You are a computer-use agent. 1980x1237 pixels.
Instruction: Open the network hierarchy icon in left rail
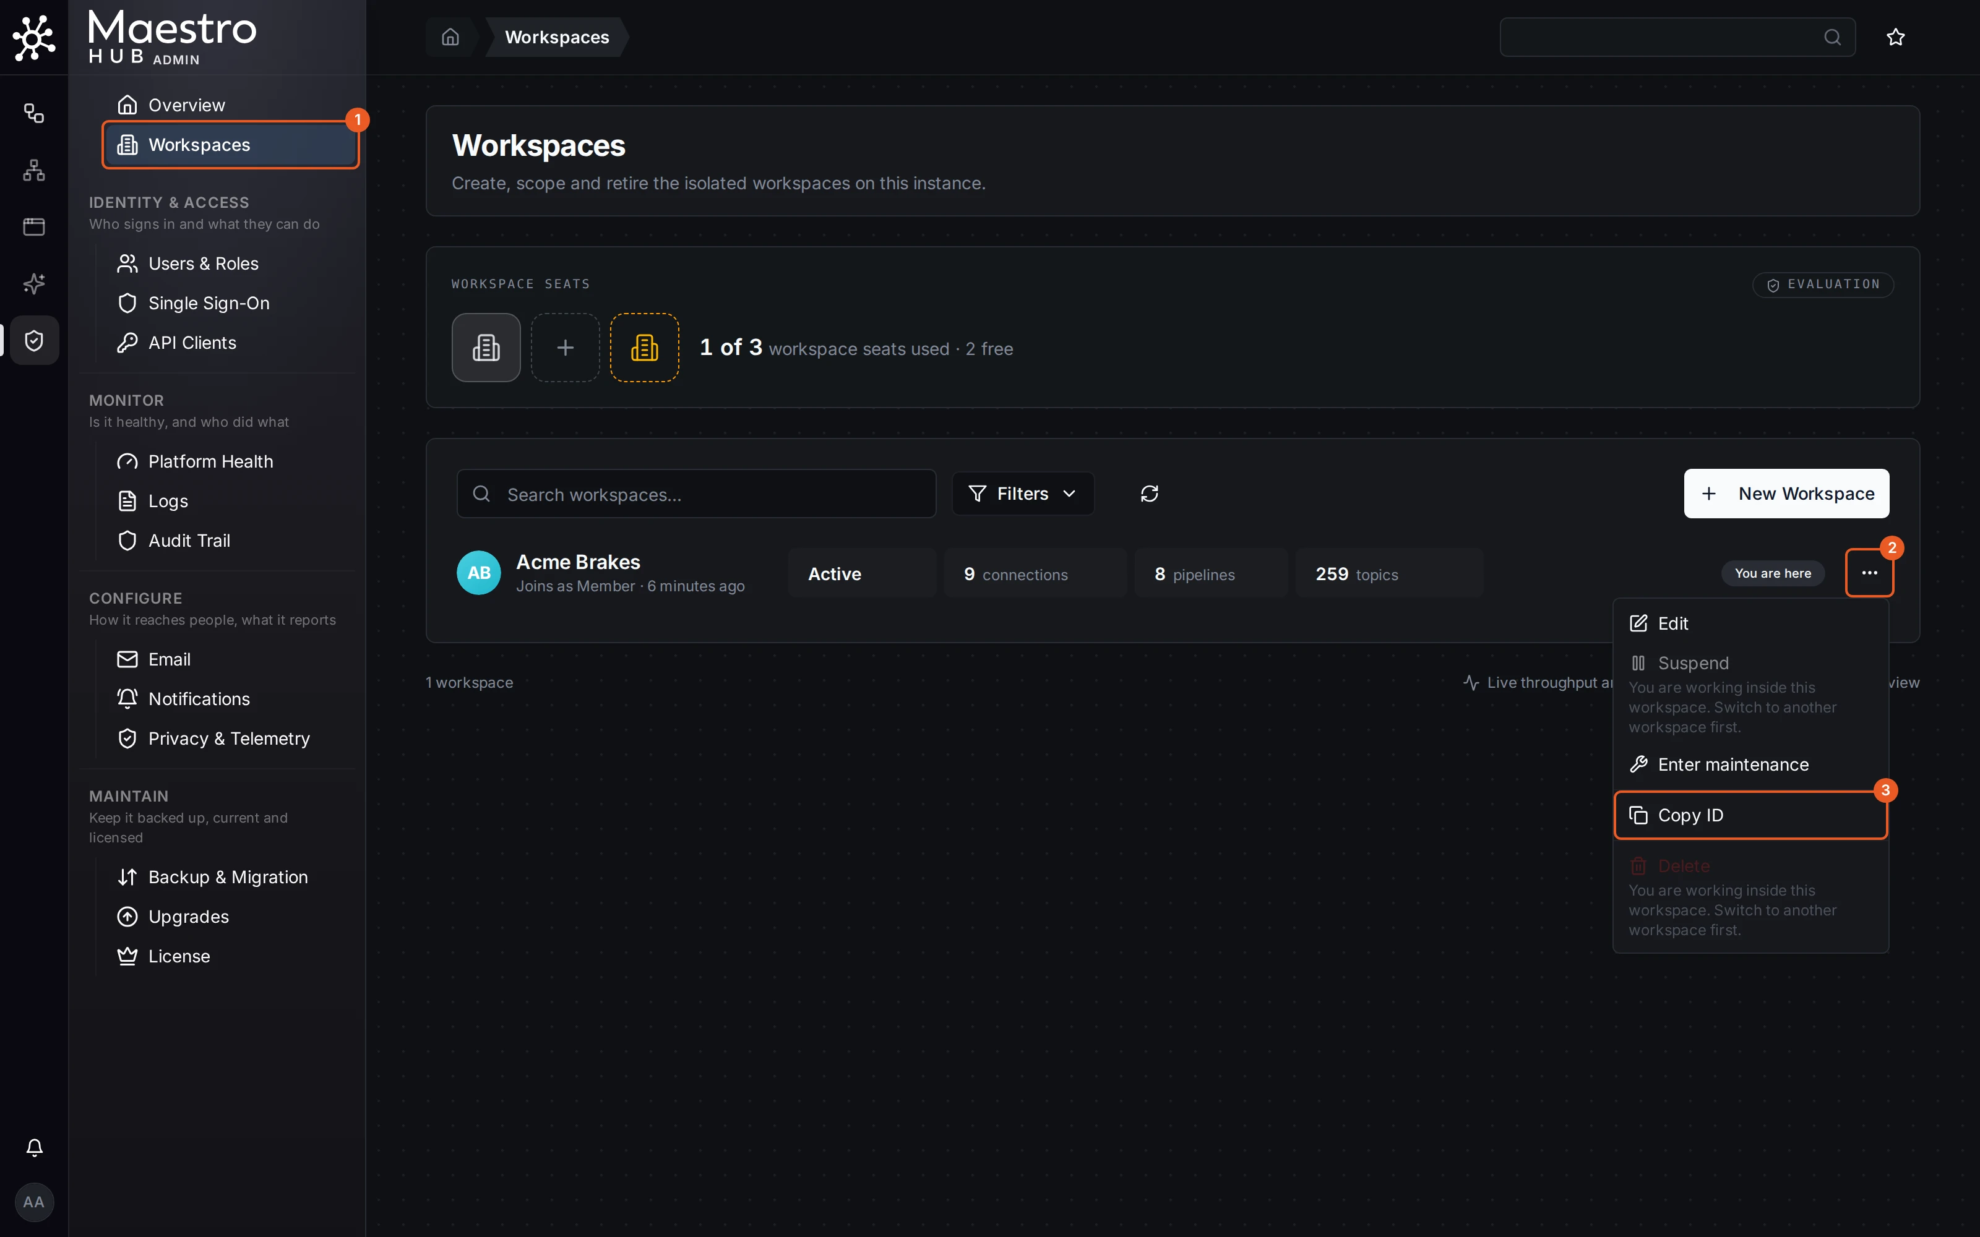pos(33,170)
